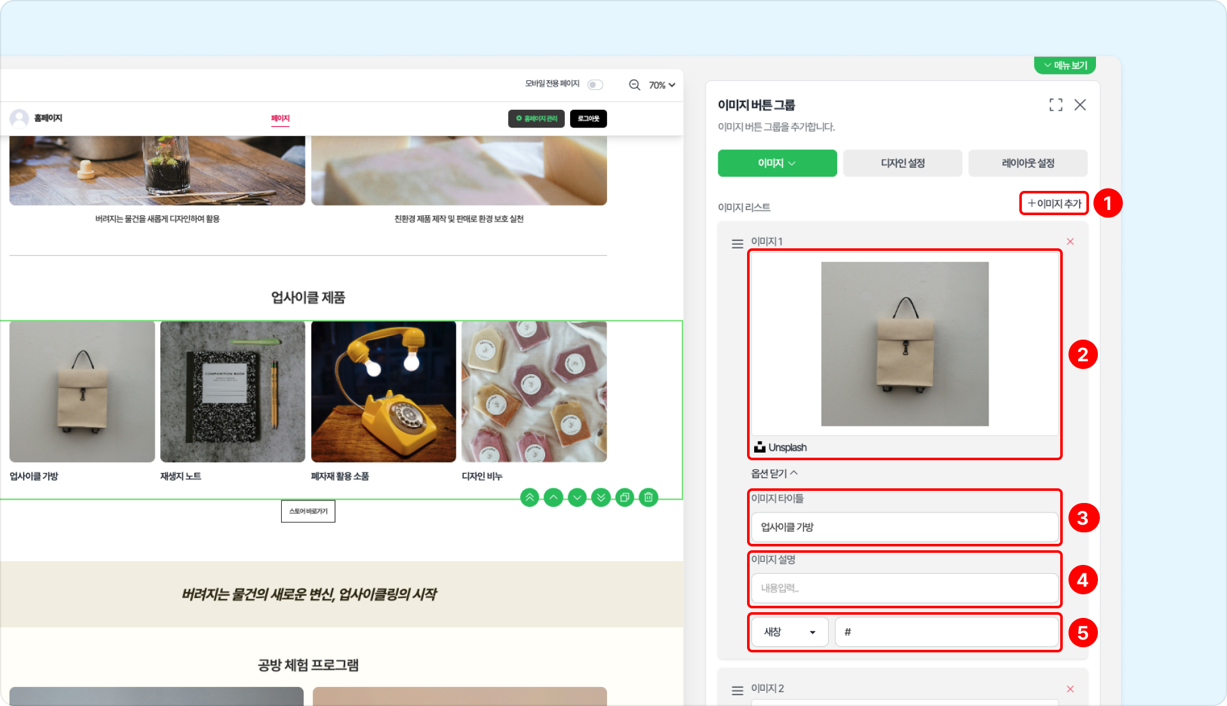Image resolution: width=1227 pixels, height=706 pixels.
Task: Collapse options via 옵션 닫기
Action: click(774, 473)
